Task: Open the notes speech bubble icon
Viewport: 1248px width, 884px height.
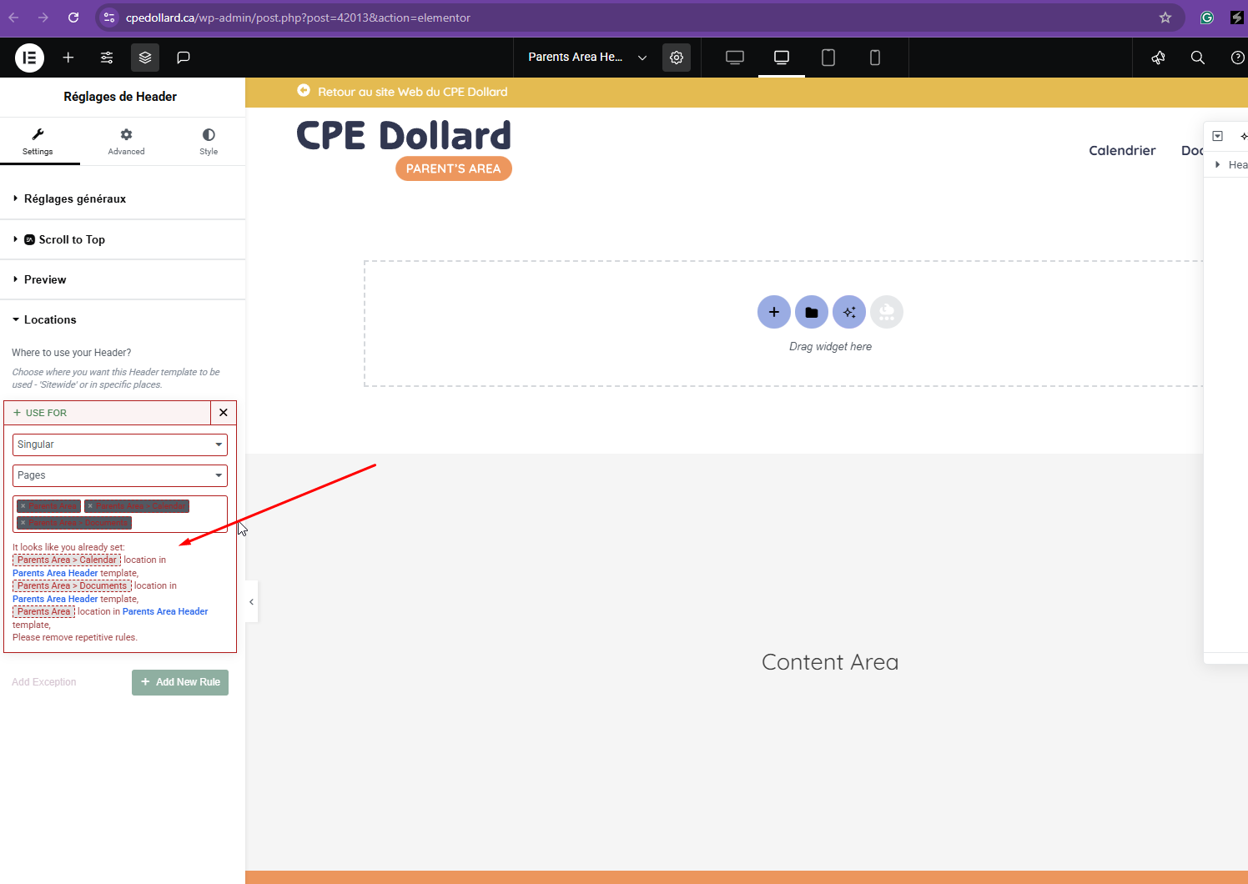Action: pyautogui.click(x=184, y=58)
